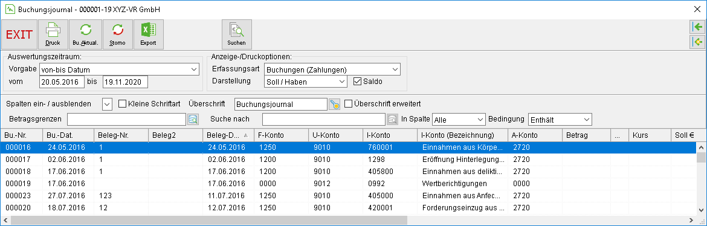Select booking row 000023
This screenshot has width=707, height=226.
click(349, 196)
